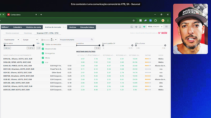Switch to Stocks scanner sub-tab
This screenshot has width=211, height=118.
pos(12,33)
